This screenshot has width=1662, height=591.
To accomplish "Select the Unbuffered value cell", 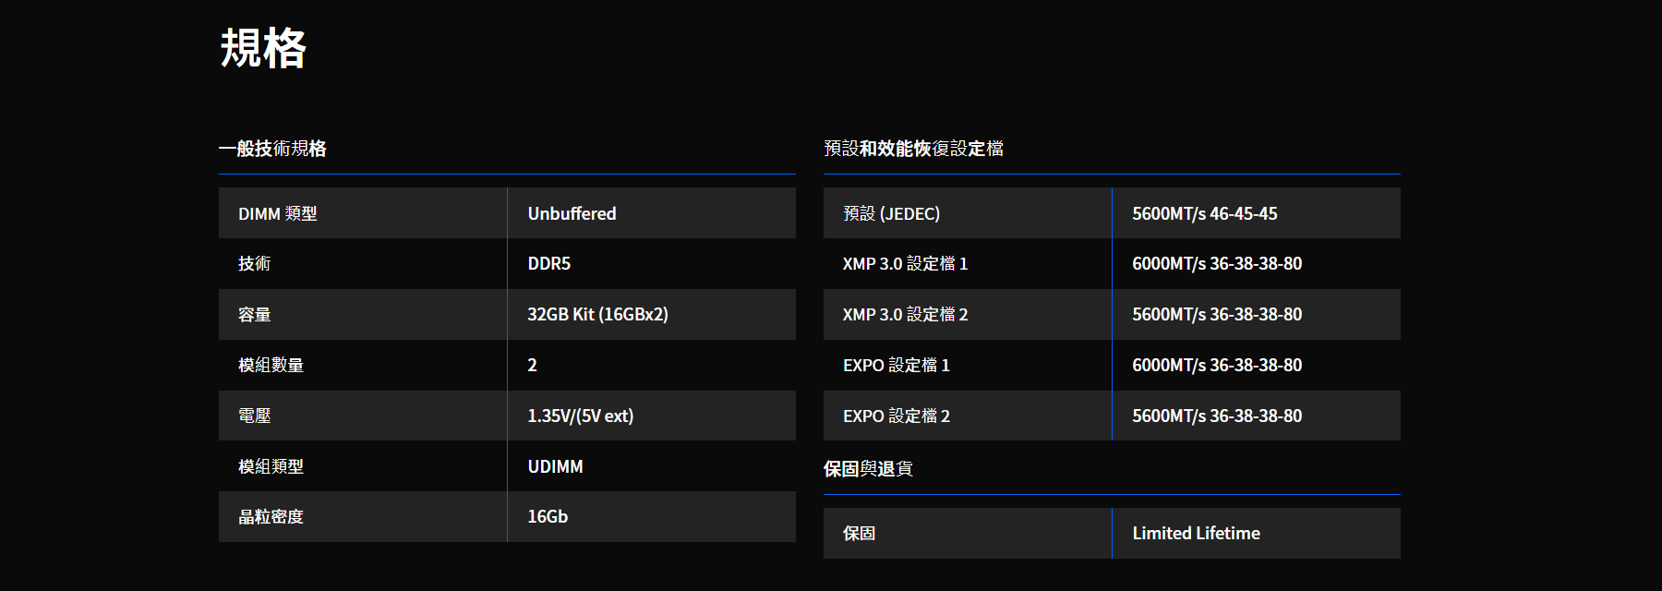I will tap(572, 213).
